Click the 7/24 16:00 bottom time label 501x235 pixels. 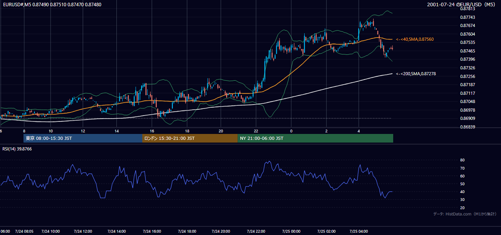pos(152,231)
